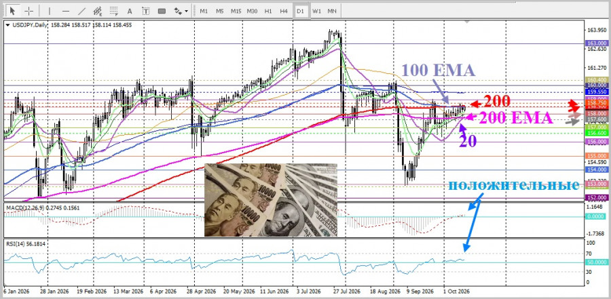Select the Text (A) tool

click(x=130, y=11)
